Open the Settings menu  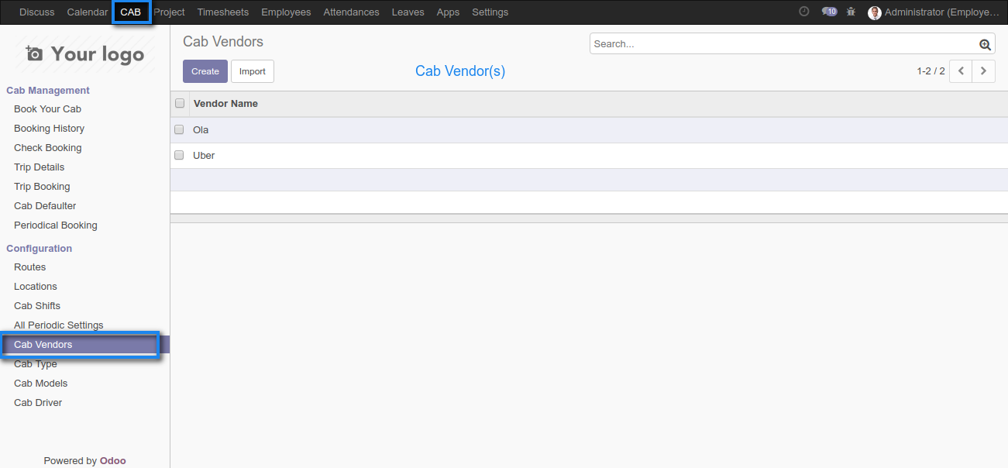tap(490, 12)
